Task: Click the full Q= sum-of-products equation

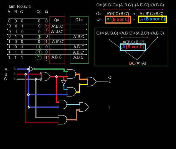Action: coord(130,5)
